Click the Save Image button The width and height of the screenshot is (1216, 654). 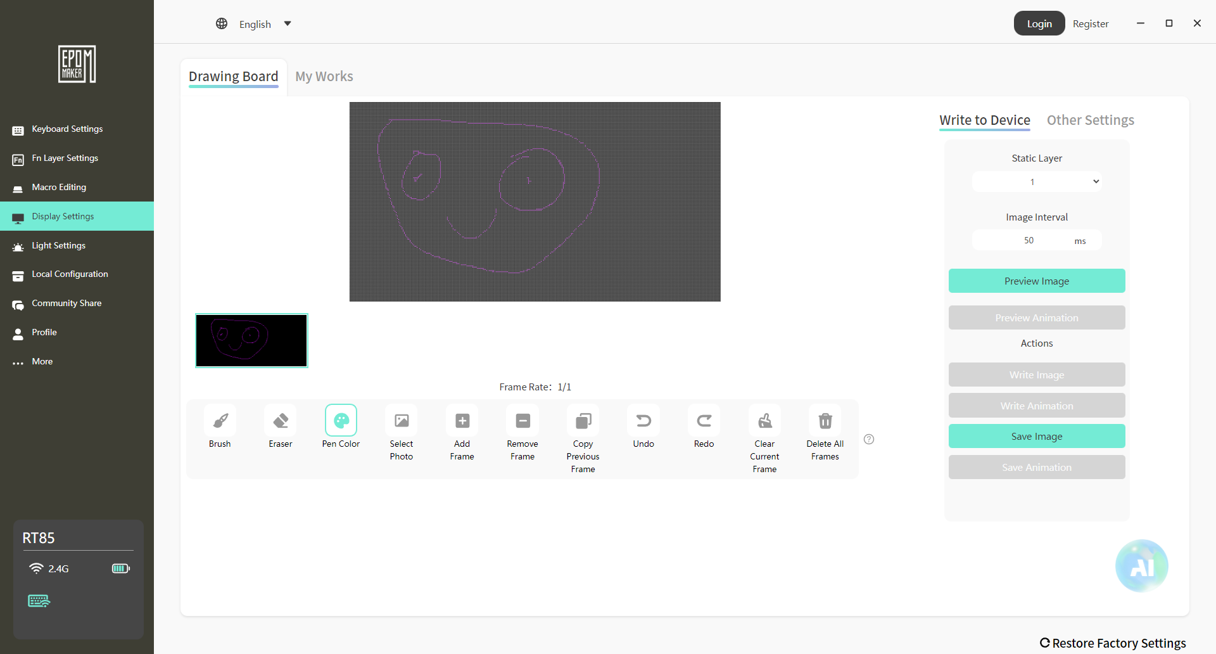point(1037,436)
